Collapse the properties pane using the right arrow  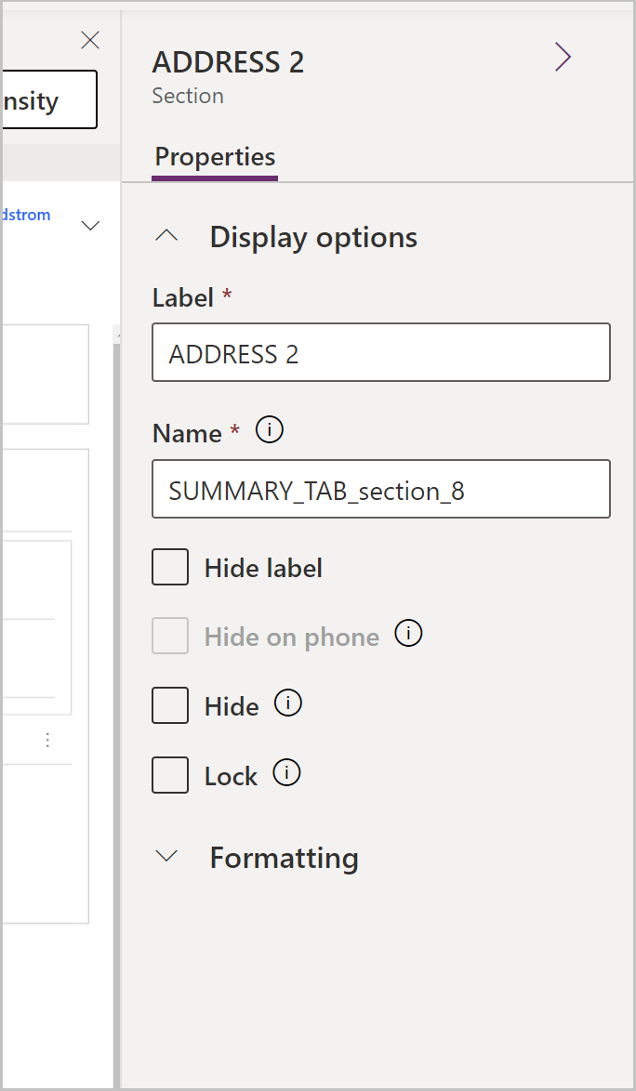pyautogui.click(x=563, y=57)
